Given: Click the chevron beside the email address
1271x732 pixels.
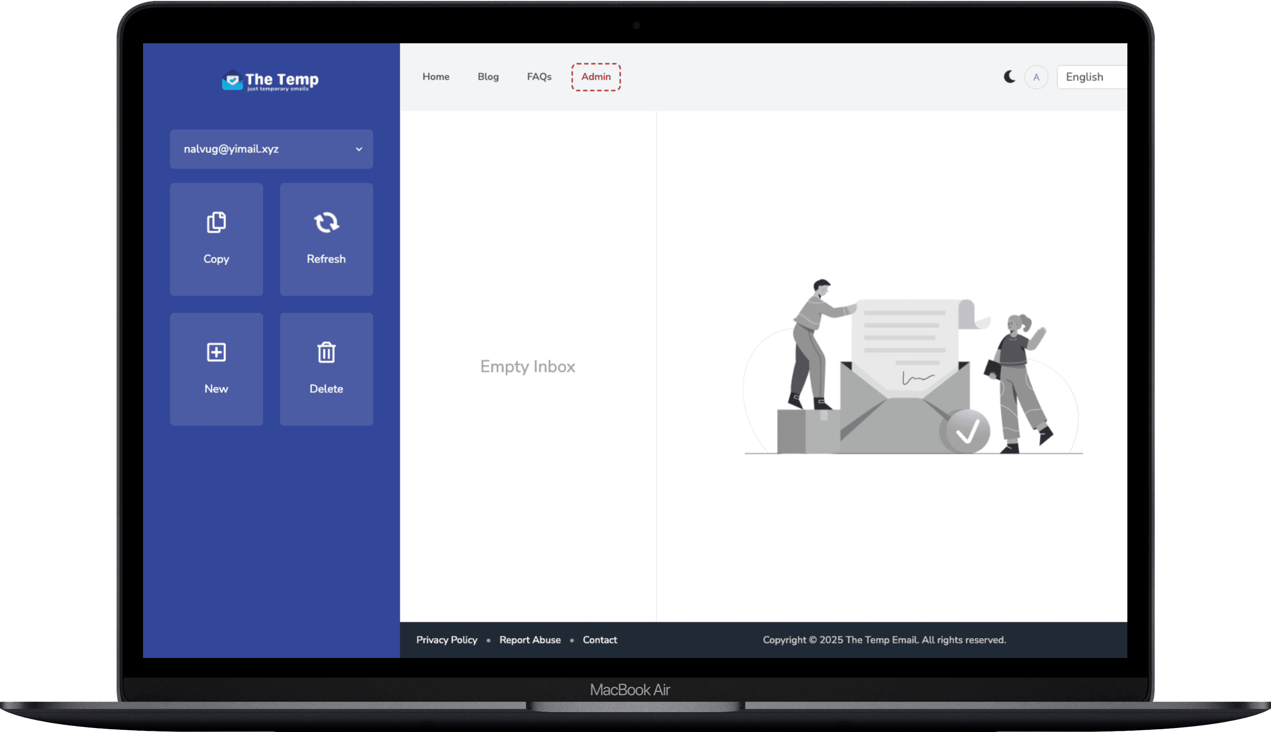Looking at the screenshot, I should 358,149.
